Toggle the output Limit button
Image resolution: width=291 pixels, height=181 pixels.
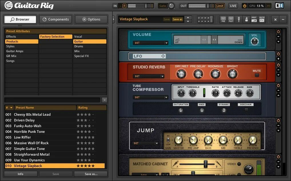220,6
